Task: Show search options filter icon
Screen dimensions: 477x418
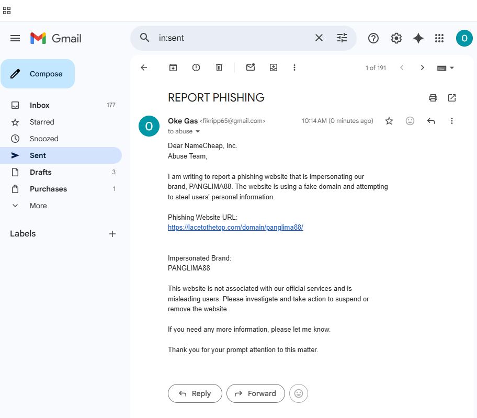Action: click(342, 38)
